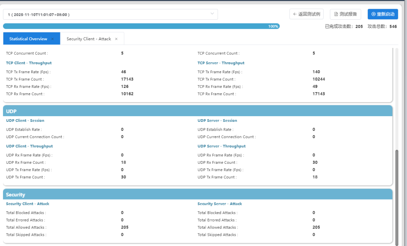Open the TCP Server - Throughput heading link
This screenshot has height=246, width=407.
[221, 63]
